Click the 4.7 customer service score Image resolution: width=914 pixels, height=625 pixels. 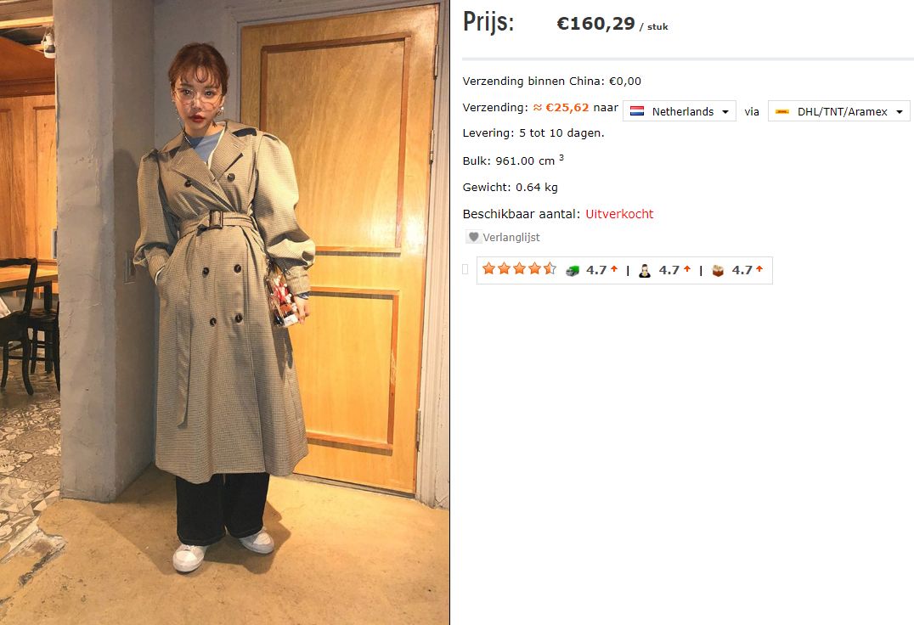[669, 270]
